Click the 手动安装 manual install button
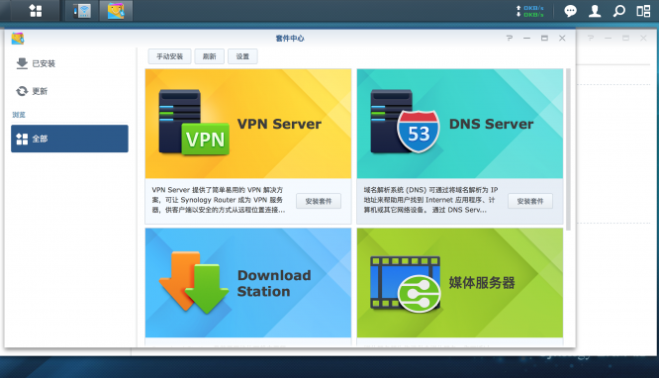Screen dimensions: 659x378 tap(170, 56)
